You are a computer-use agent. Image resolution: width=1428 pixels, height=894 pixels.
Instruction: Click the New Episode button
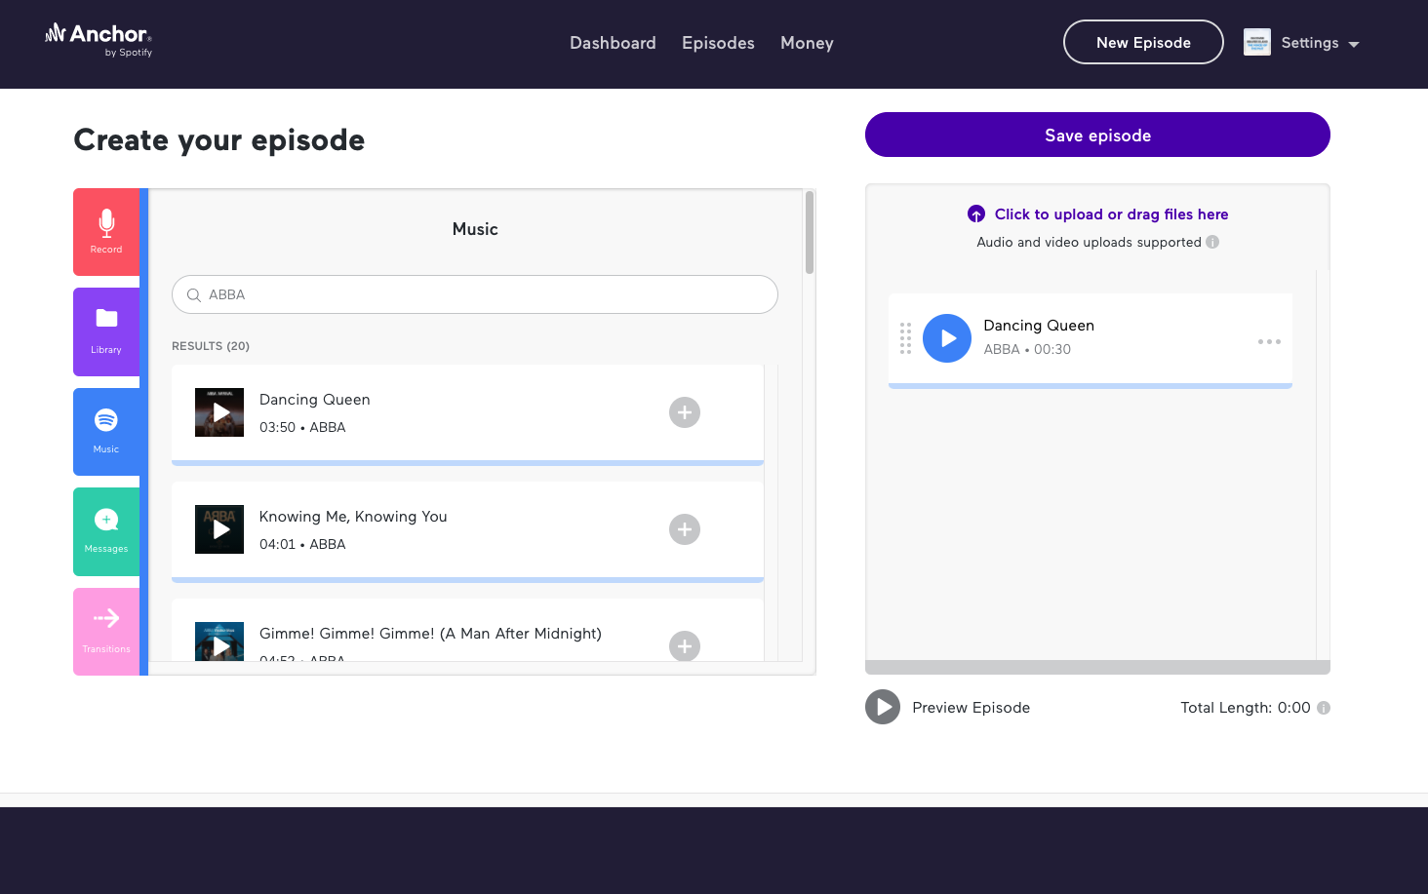point(1143,42)
